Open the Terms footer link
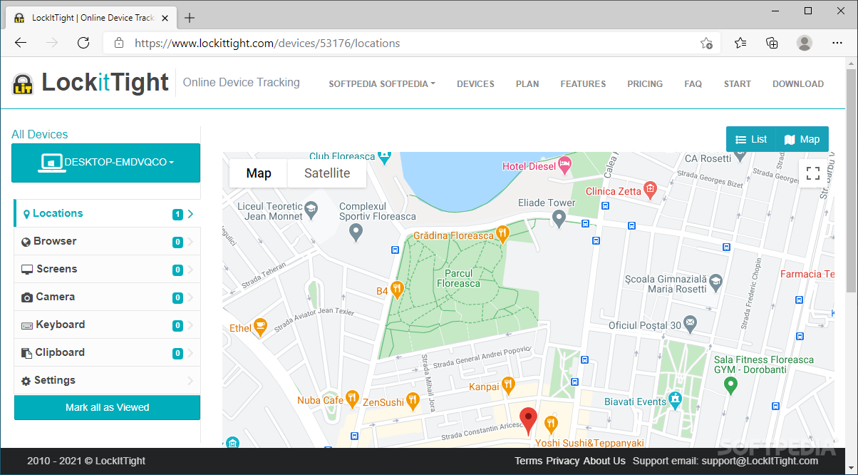Image resolution: width=858 pixels, height=475 pixels. click(529, 461)
